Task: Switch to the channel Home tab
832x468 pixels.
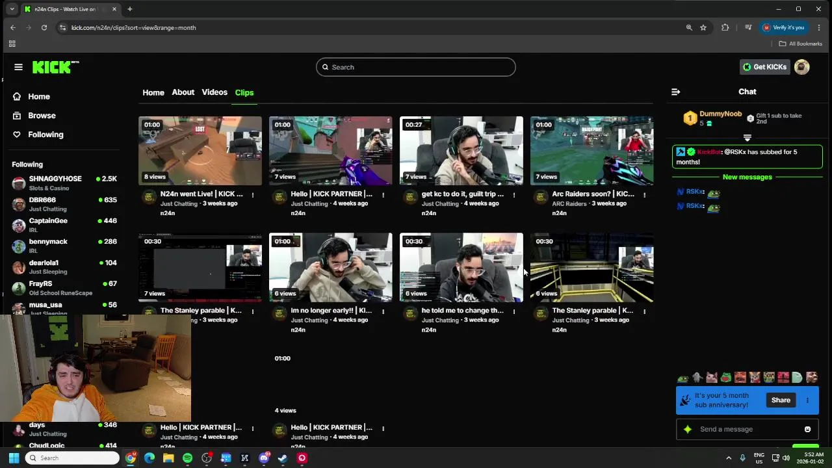Action: pyautogui.click(x=153, y=92)
